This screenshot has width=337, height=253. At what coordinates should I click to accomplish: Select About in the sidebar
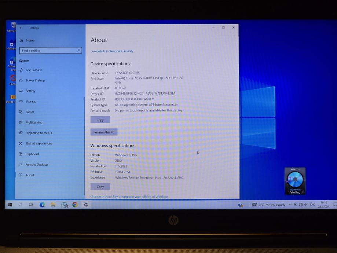[x=30, y=175]
